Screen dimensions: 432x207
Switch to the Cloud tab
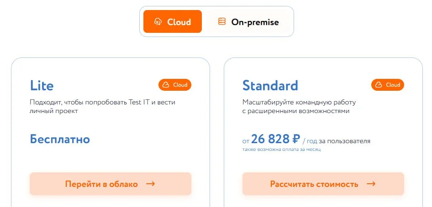[x=172, y=21]
